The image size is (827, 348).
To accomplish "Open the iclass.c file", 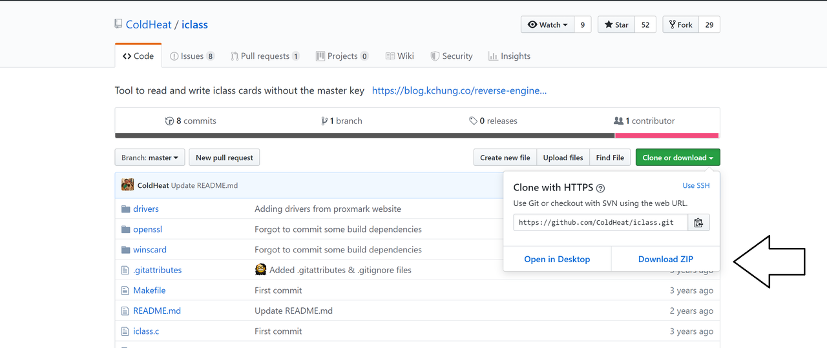I will coord(146,331).
